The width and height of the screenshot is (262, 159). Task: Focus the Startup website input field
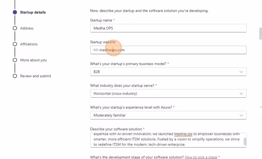(x=171, y=50)
